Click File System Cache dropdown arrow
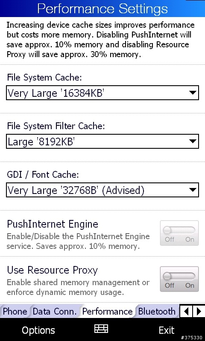This screenshot has width=205, height=341. [x=193, y=93]
